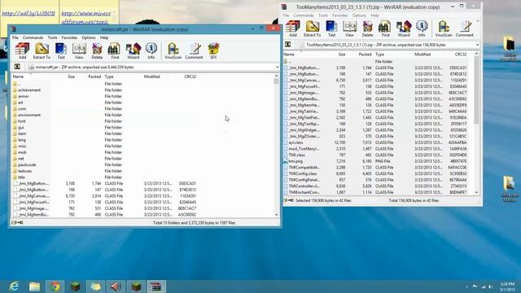This screenshot has height=293, width=521.
Task: Select armor folder in minecraft.jar
Action: point(24,96)
